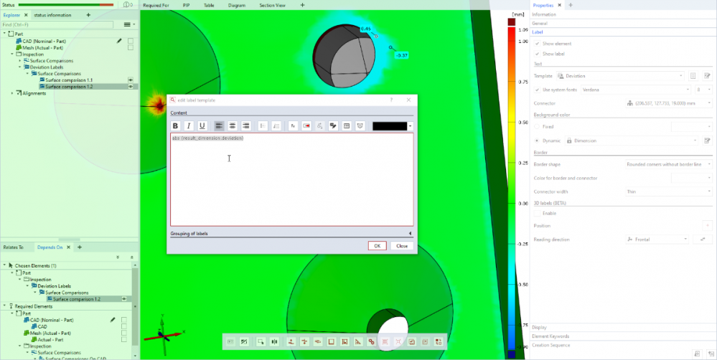Screen dimensions: 717x360
Task: Open the Fixed background color swatch dropdown
Action: [691, 126]
